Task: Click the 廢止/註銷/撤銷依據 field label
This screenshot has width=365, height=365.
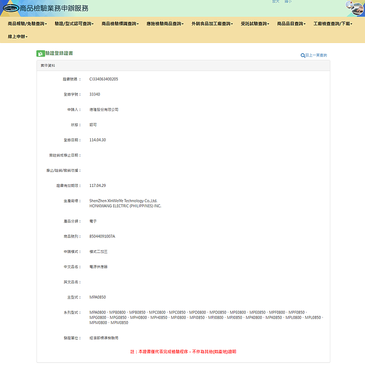Action: 64,171
